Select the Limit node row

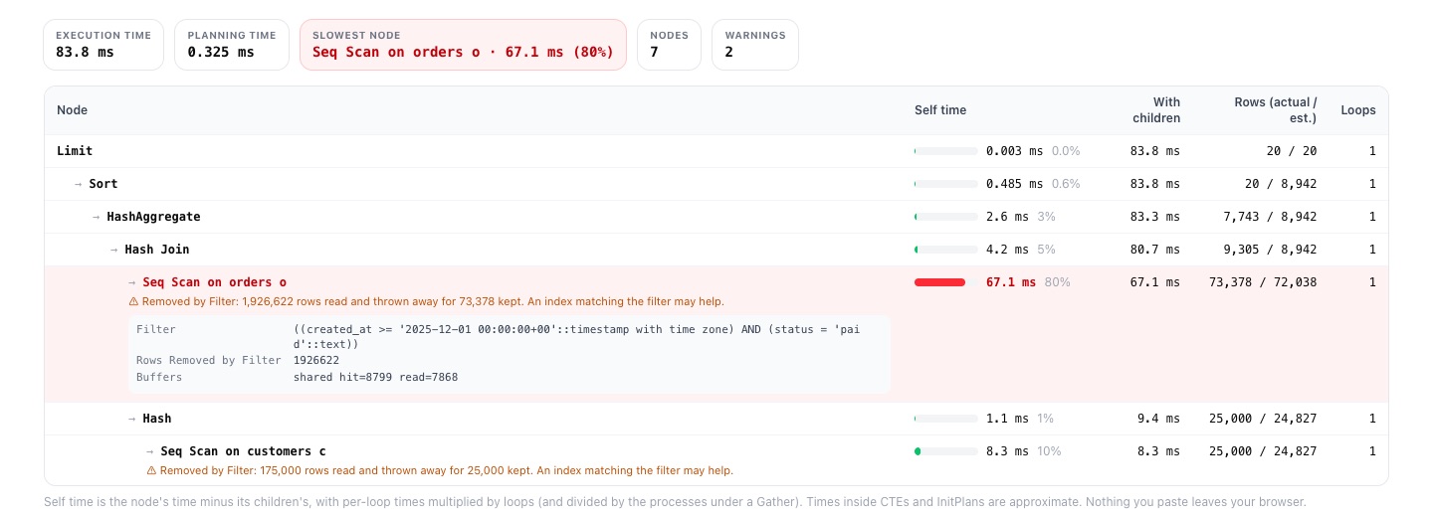coord(716,151)
